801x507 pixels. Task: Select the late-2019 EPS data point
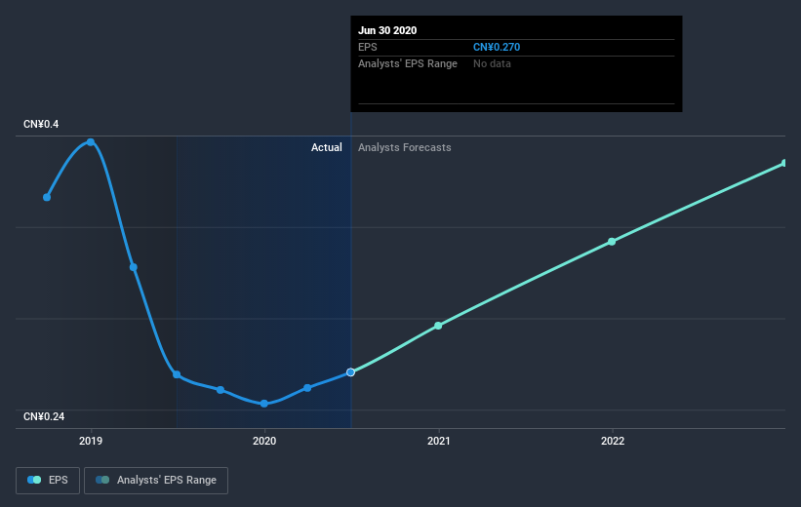point(220,390)
